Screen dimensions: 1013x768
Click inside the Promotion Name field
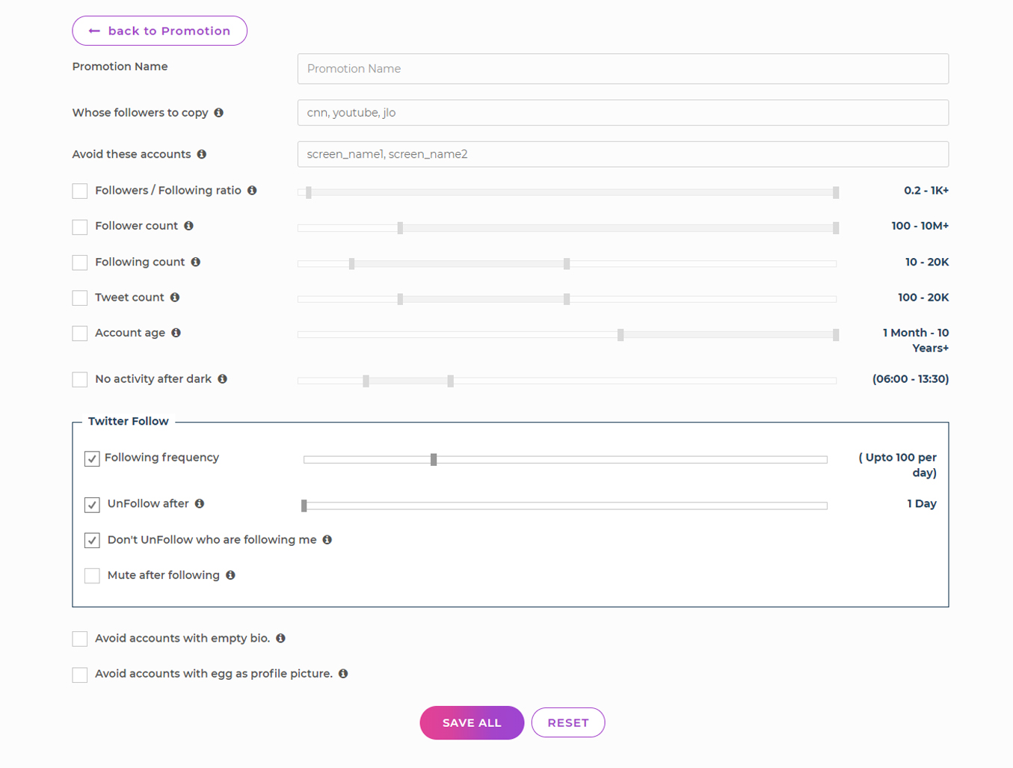tap(623, 68)
